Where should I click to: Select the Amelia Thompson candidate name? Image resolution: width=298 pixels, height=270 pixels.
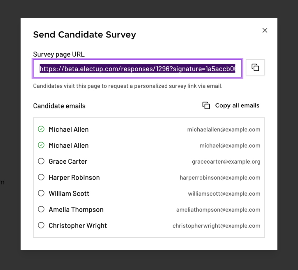[76, 210]
